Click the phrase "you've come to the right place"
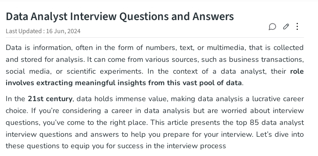Viewport: 318px width, 156px height. click(95, 123)
